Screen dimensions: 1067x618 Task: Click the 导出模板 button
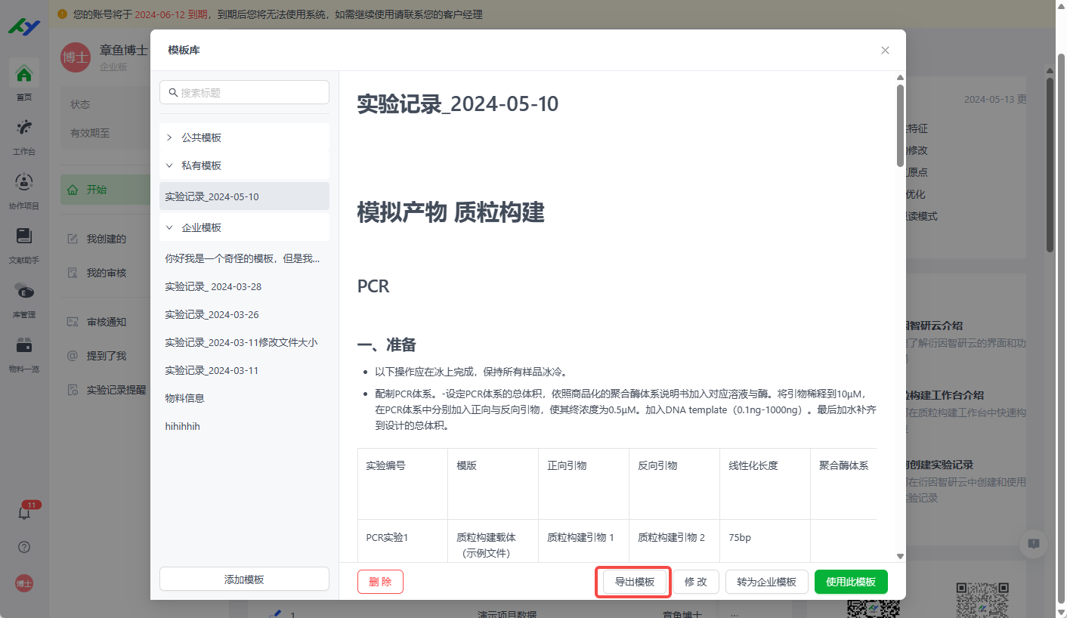634,582
